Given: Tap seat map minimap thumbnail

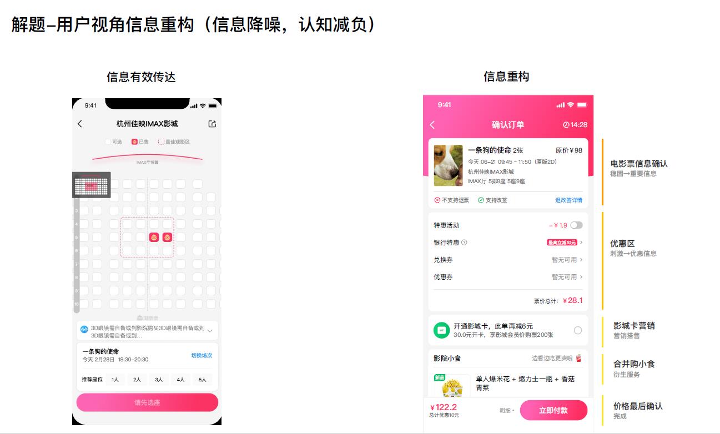Looking at the screenshot, I should pos(91,185).
